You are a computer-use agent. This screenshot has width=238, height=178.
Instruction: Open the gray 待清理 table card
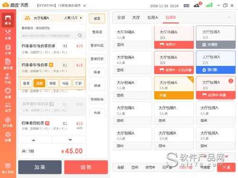coord(216,37)
